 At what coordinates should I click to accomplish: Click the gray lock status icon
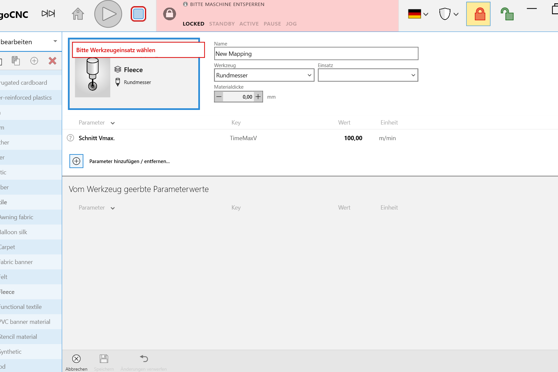(169, 14)
